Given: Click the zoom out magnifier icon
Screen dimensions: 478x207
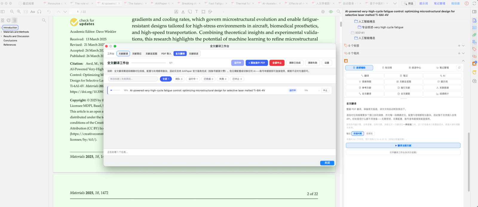Looking at the screenshot, I should click(12, 12).
